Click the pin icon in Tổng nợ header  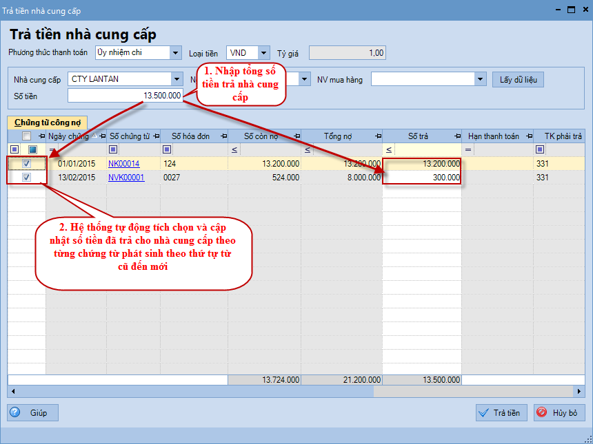point(376,136)
